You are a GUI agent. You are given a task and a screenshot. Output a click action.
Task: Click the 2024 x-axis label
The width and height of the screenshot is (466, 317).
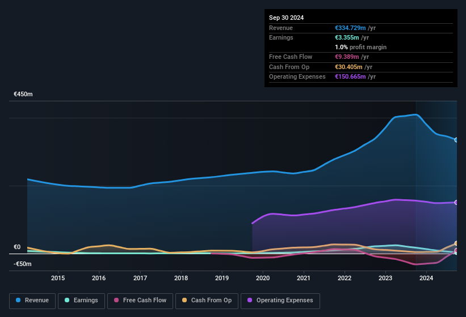click(x=426, y=278)
